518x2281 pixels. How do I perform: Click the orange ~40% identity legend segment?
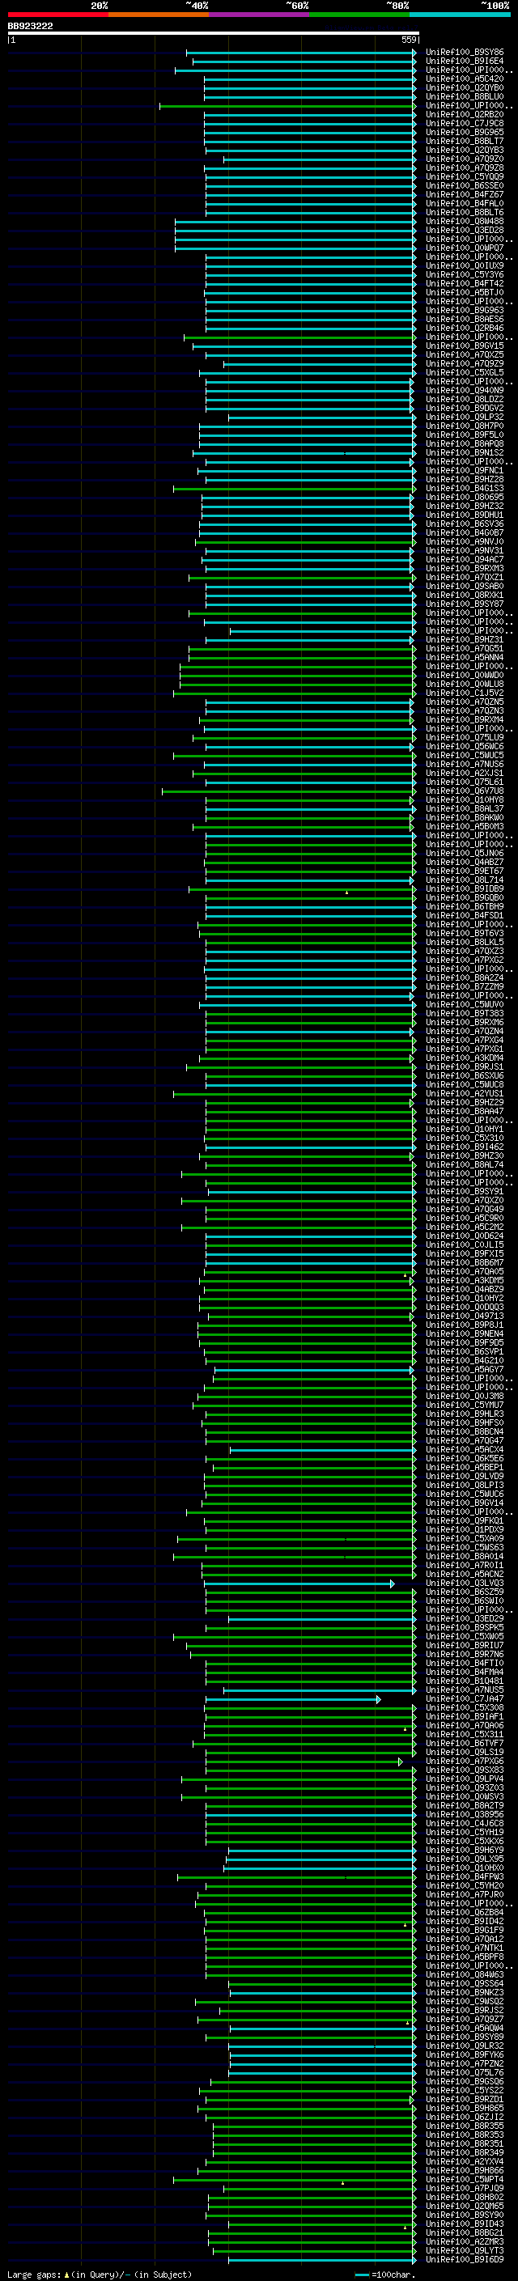[x=159, y=15]
